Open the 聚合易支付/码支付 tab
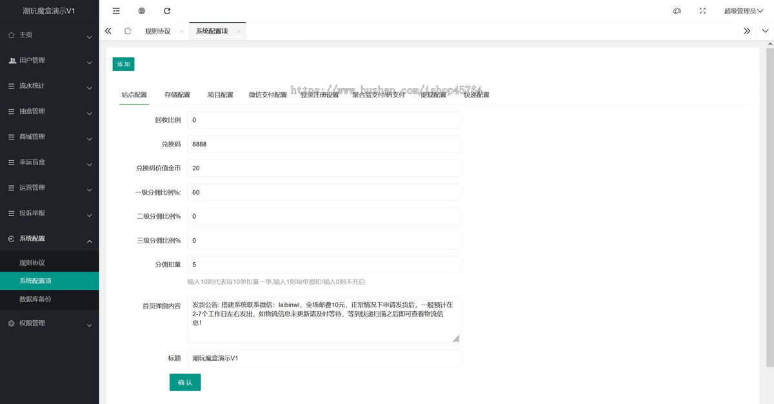 click(379, 95)
